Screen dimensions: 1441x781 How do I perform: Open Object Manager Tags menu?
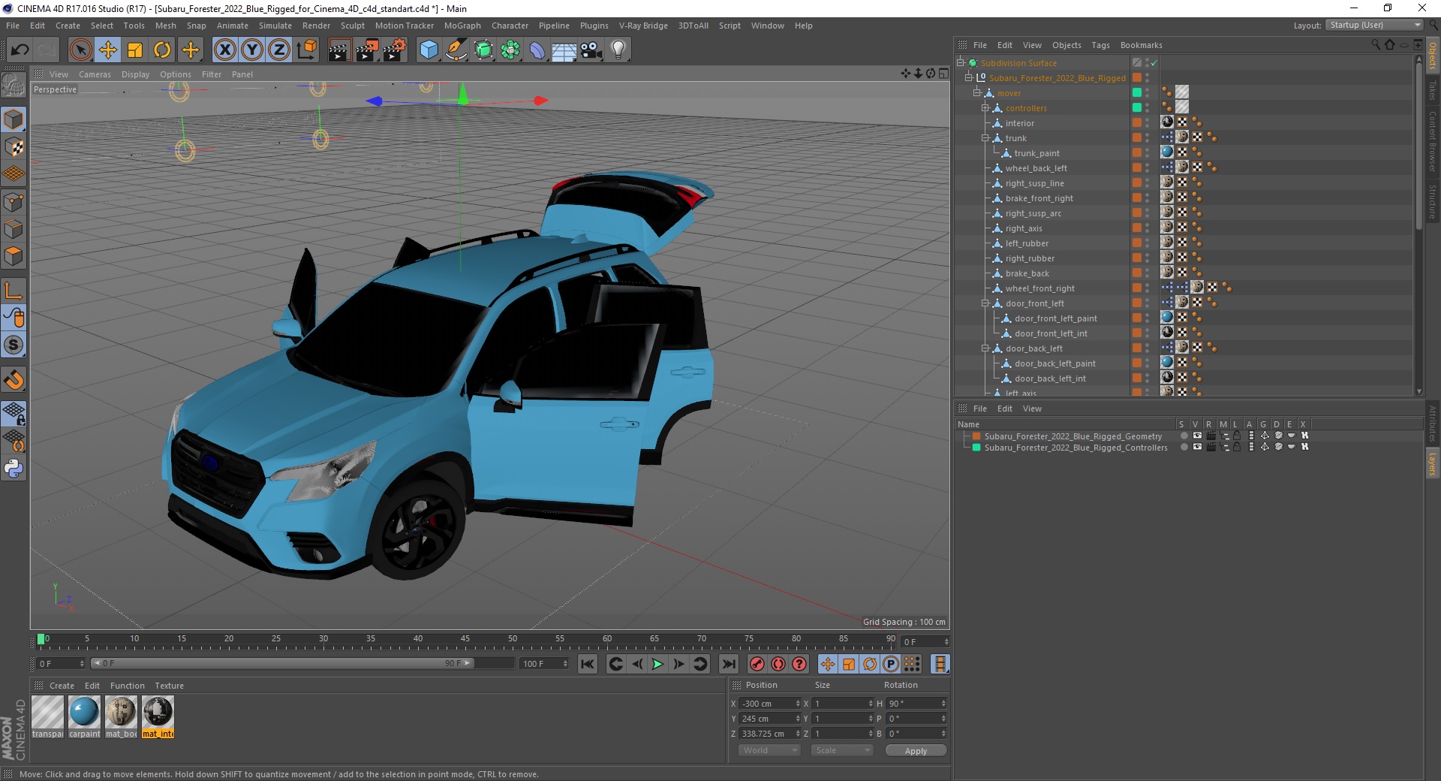pyautogui.click(x=1100, y=45)
